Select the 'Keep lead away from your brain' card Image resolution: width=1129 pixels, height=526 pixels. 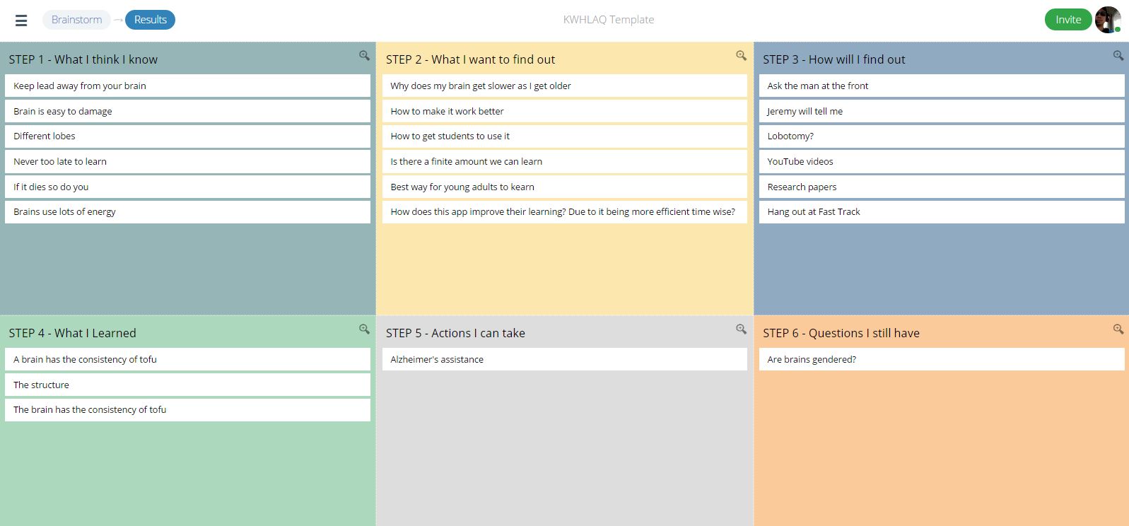pyautogui.click(x=187, y=86)
